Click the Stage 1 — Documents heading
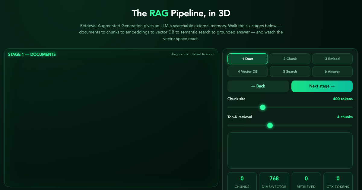362x190 pixels. click(32, 55)
